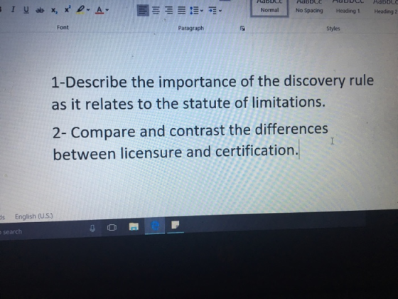Viewport: 398px width, 299px height.
Task: Open Paragraph settings dialog launcher
Action: point(242,28)
